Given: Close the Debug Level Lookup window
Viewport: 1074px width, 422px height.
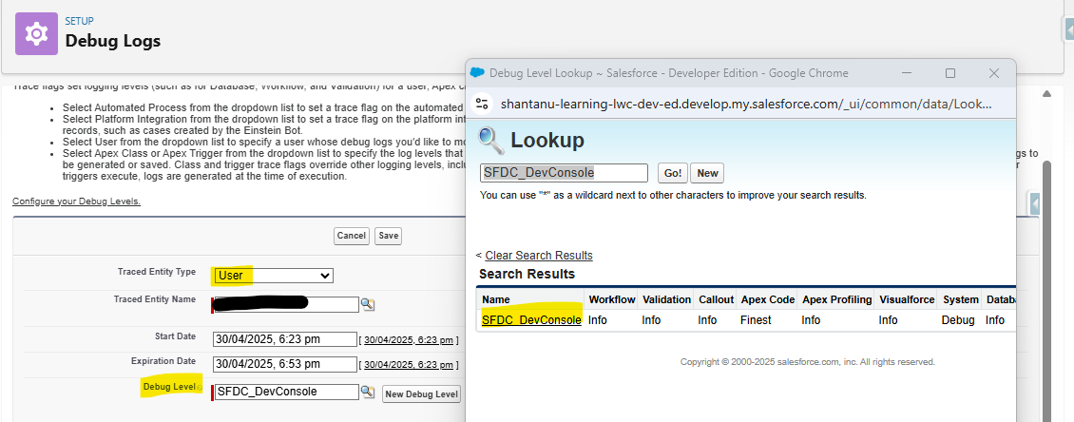Looking at the screenshot, I should [994, 72].
